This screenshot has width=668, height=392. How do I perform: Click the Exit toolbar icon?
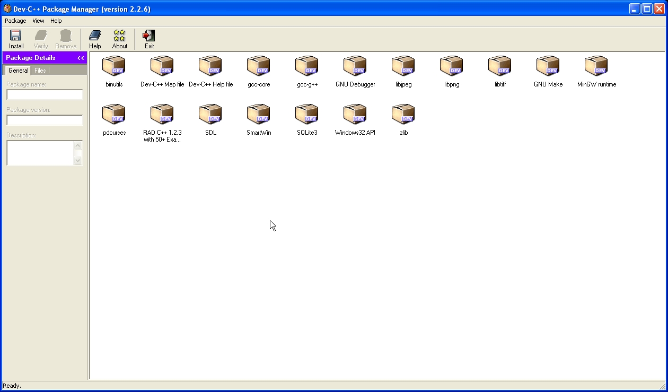pos(150,39)
